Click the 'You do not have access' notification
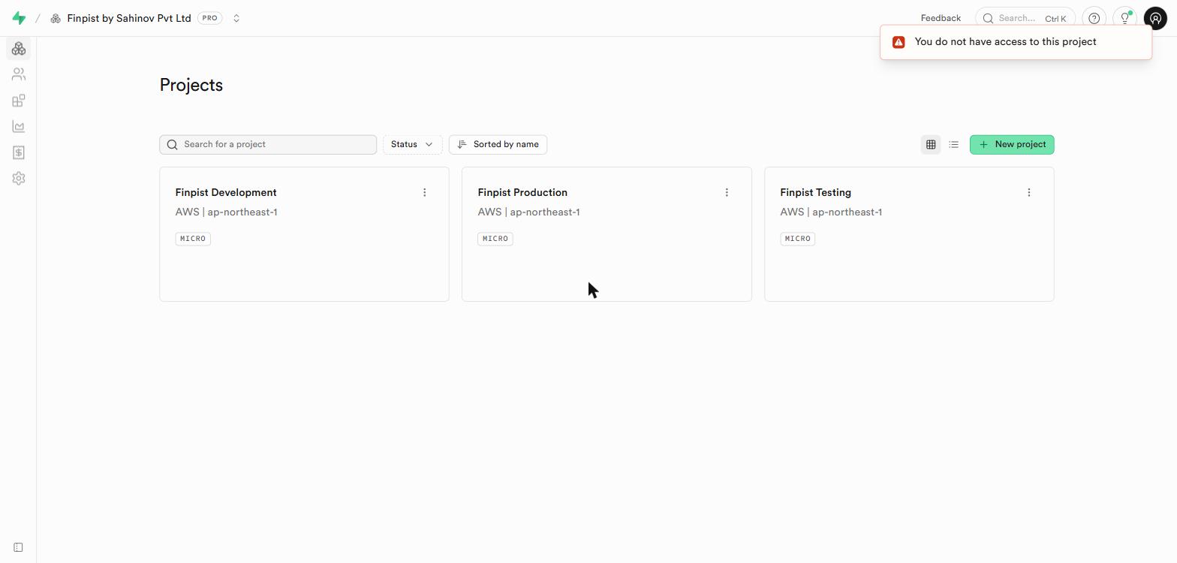Viewport: 1177px width, 563px height. [1016, 42]
